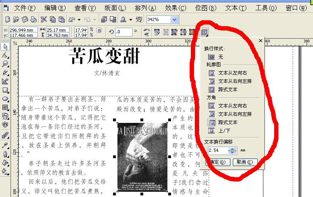Click the Open file icon
Viewport: 313px width, 197px height.
[x=16, y=19]
